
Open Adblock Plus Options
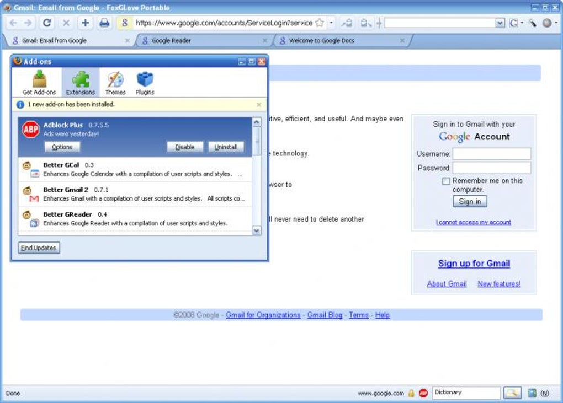click(62, 147)
